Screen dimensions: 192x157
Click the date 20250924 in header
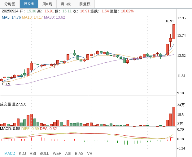pyautogui.click(x=10, y=11)
